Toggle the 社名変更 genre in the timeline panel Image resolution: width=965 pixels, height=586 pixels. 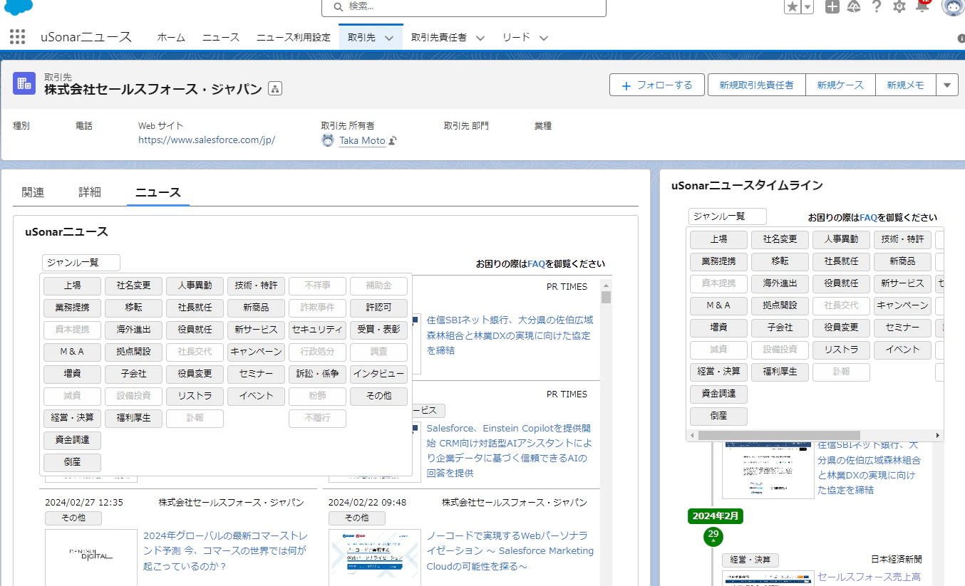780,239
